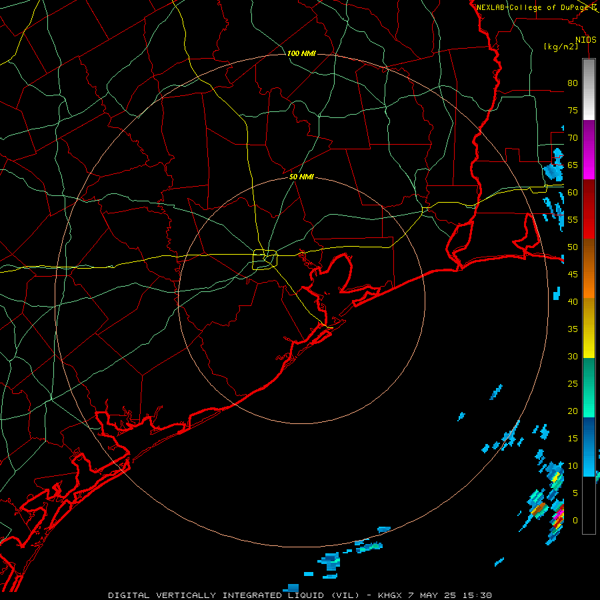
Task: Click the dark red segment near 60
Action: coord(589,193)
